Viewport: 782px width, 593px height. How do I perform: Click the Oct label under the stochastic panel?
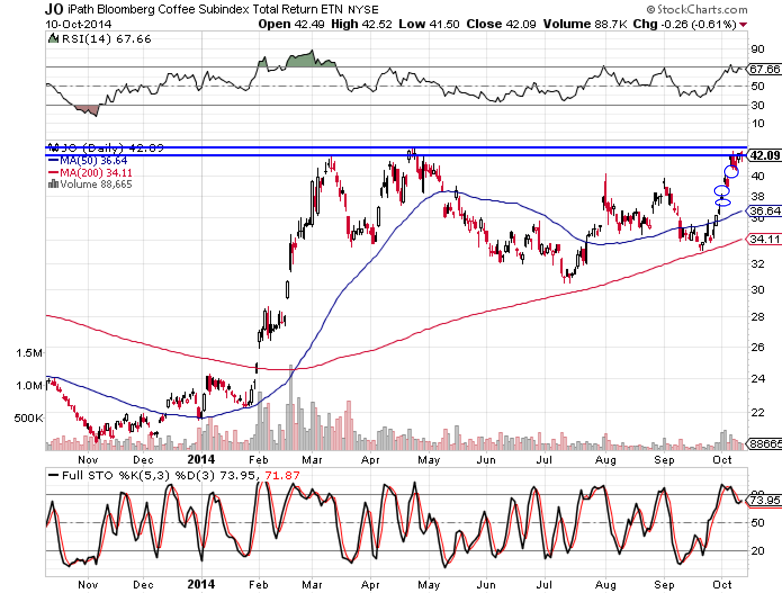722,585
